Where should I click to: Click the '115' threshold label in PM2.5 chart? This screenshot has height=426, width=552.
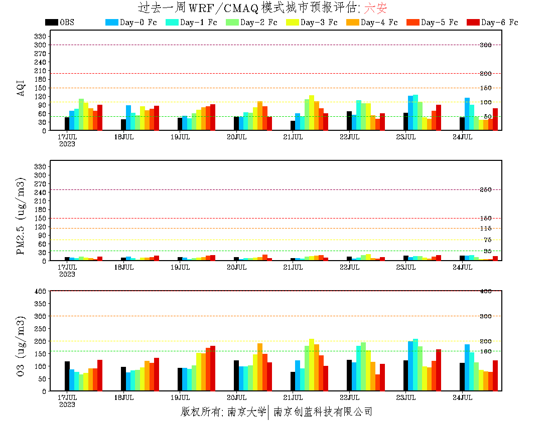pyautogui.click(x=485, y=229)
